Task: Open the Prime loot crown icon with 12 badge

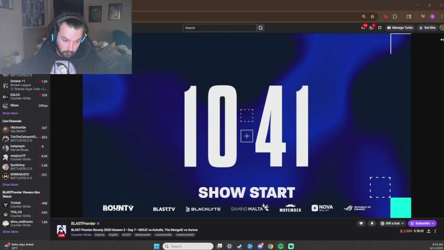Action: click(363, 27)
